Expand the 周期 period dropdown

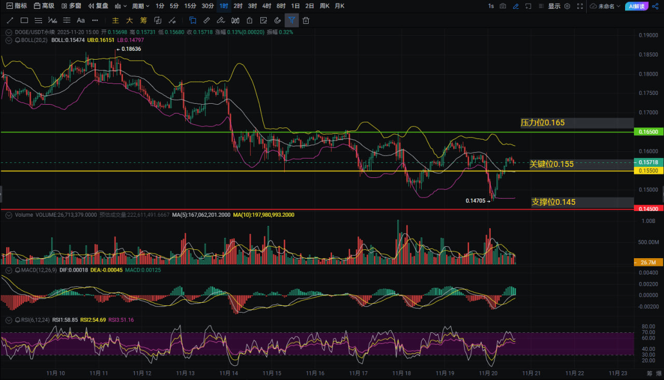[141, 6]
